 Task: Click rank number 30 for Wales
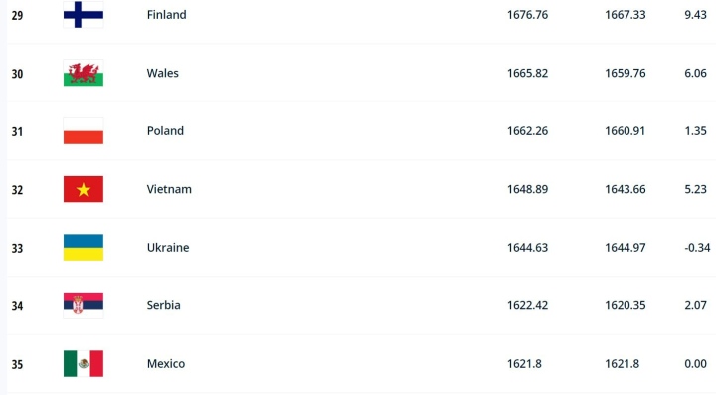click(x=17, y=73)
